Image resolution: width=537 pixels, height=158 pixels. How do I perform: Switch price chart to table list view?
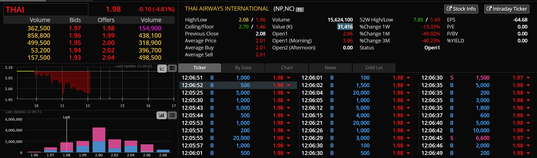click(x=172, y=68)
